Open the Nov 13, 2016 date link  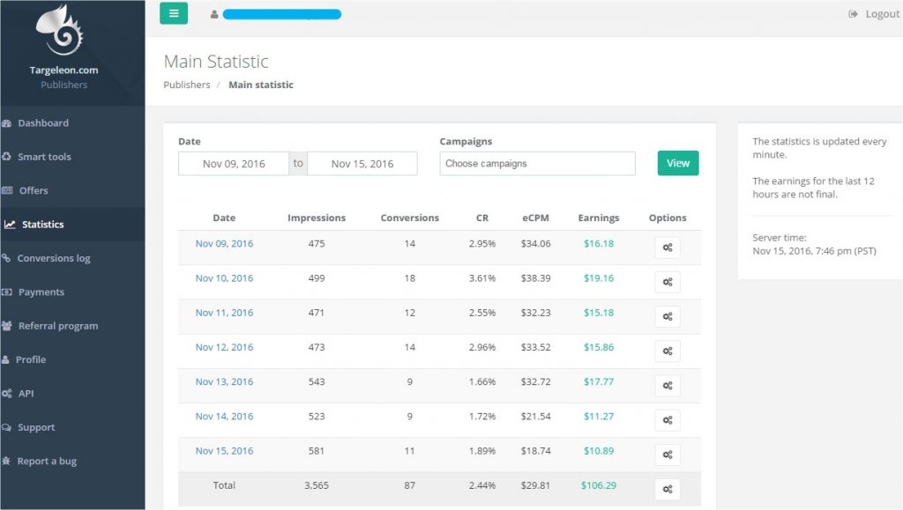coord(224,382)
